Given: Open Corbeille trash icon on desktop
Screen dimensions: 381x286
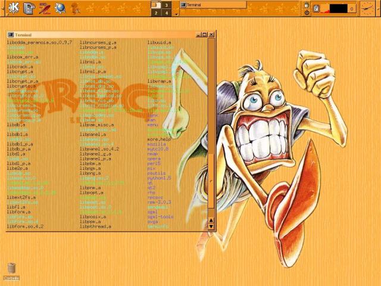Looking at the screenshot, I should [11, 271].
